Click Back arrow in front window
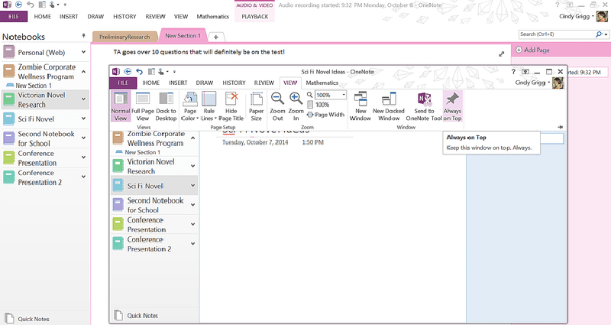 tap(128, 71)
